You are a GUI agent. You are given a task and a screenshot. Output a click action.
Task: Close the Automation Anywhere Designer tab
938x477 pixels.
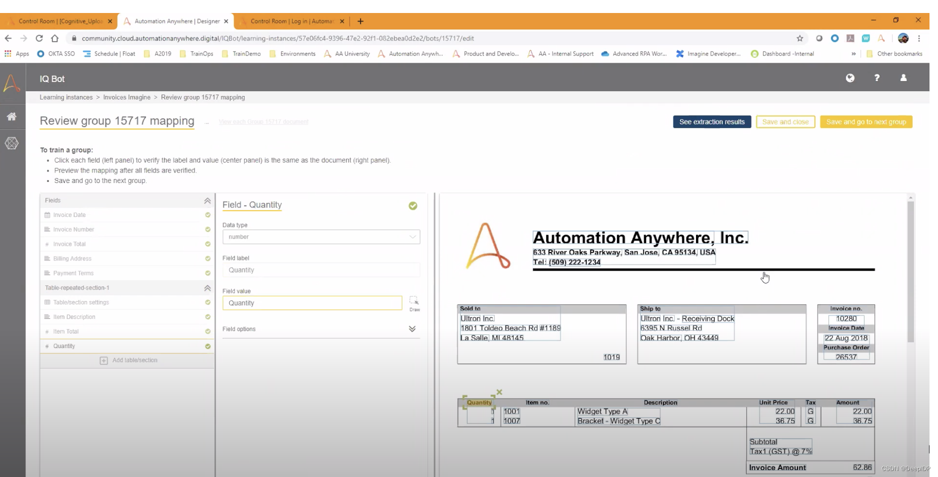[x=226, y=21]
